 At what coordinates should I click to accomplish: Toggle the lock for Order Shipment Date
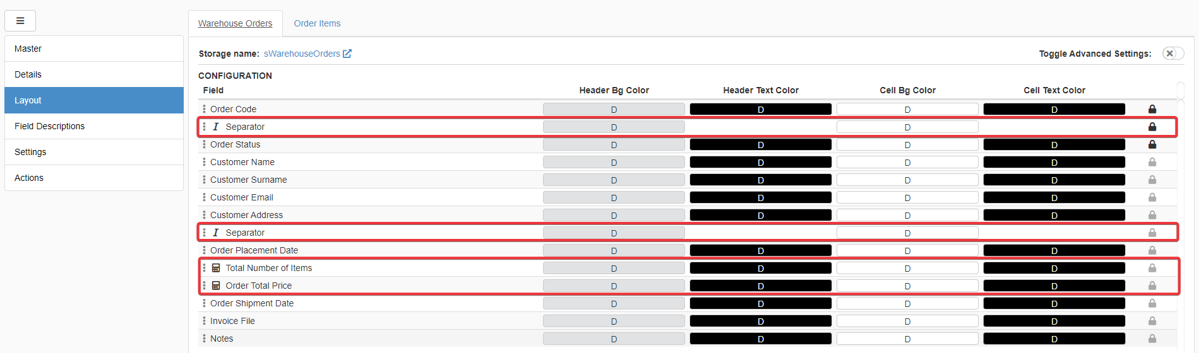[1152, 303]
